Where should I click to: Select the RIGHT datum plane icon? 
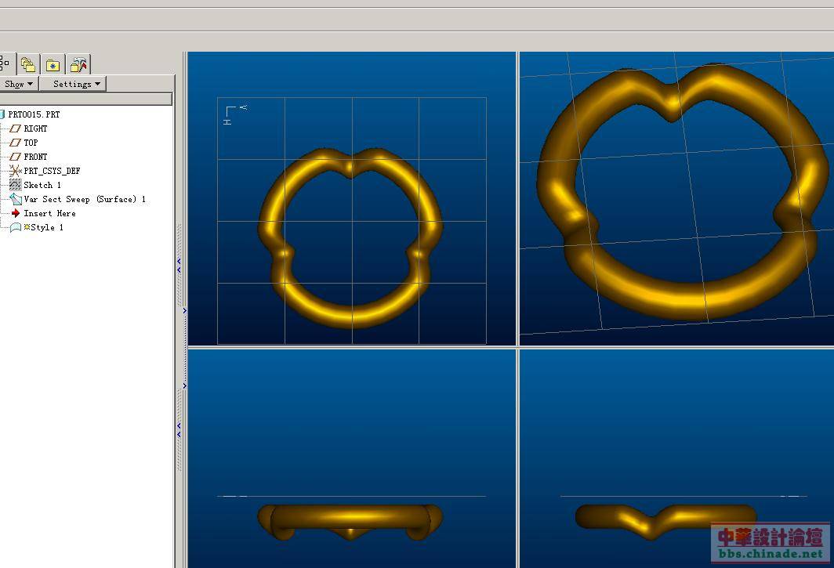[16, 128]
